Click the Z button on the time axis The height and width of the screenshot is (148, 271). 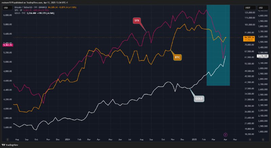(x=7, y=140)
